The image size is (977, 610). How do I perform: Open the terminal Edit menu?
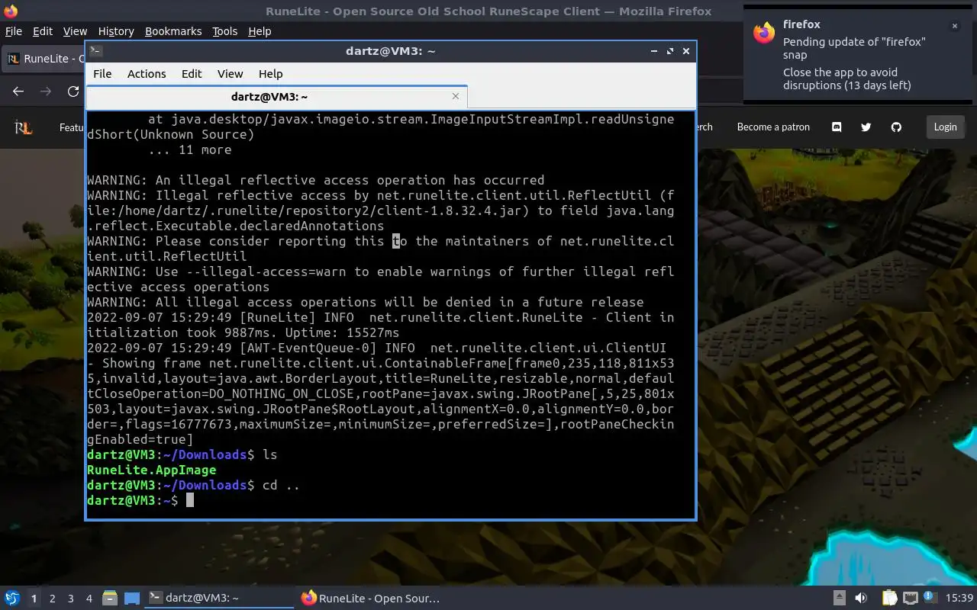coord(192,74)
